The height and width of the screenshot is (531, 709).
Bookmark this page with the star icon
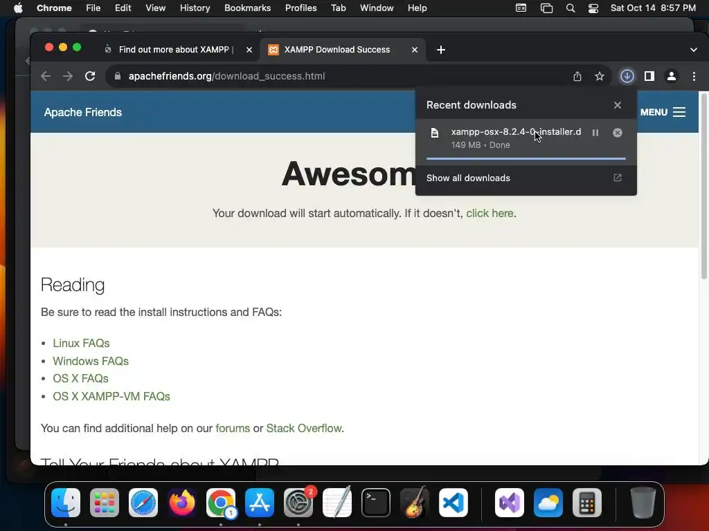[600, 76]
